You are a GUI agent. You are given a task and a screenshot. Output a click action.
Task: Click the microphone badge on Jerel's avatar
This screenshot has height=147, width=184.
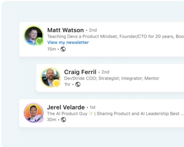39,119
